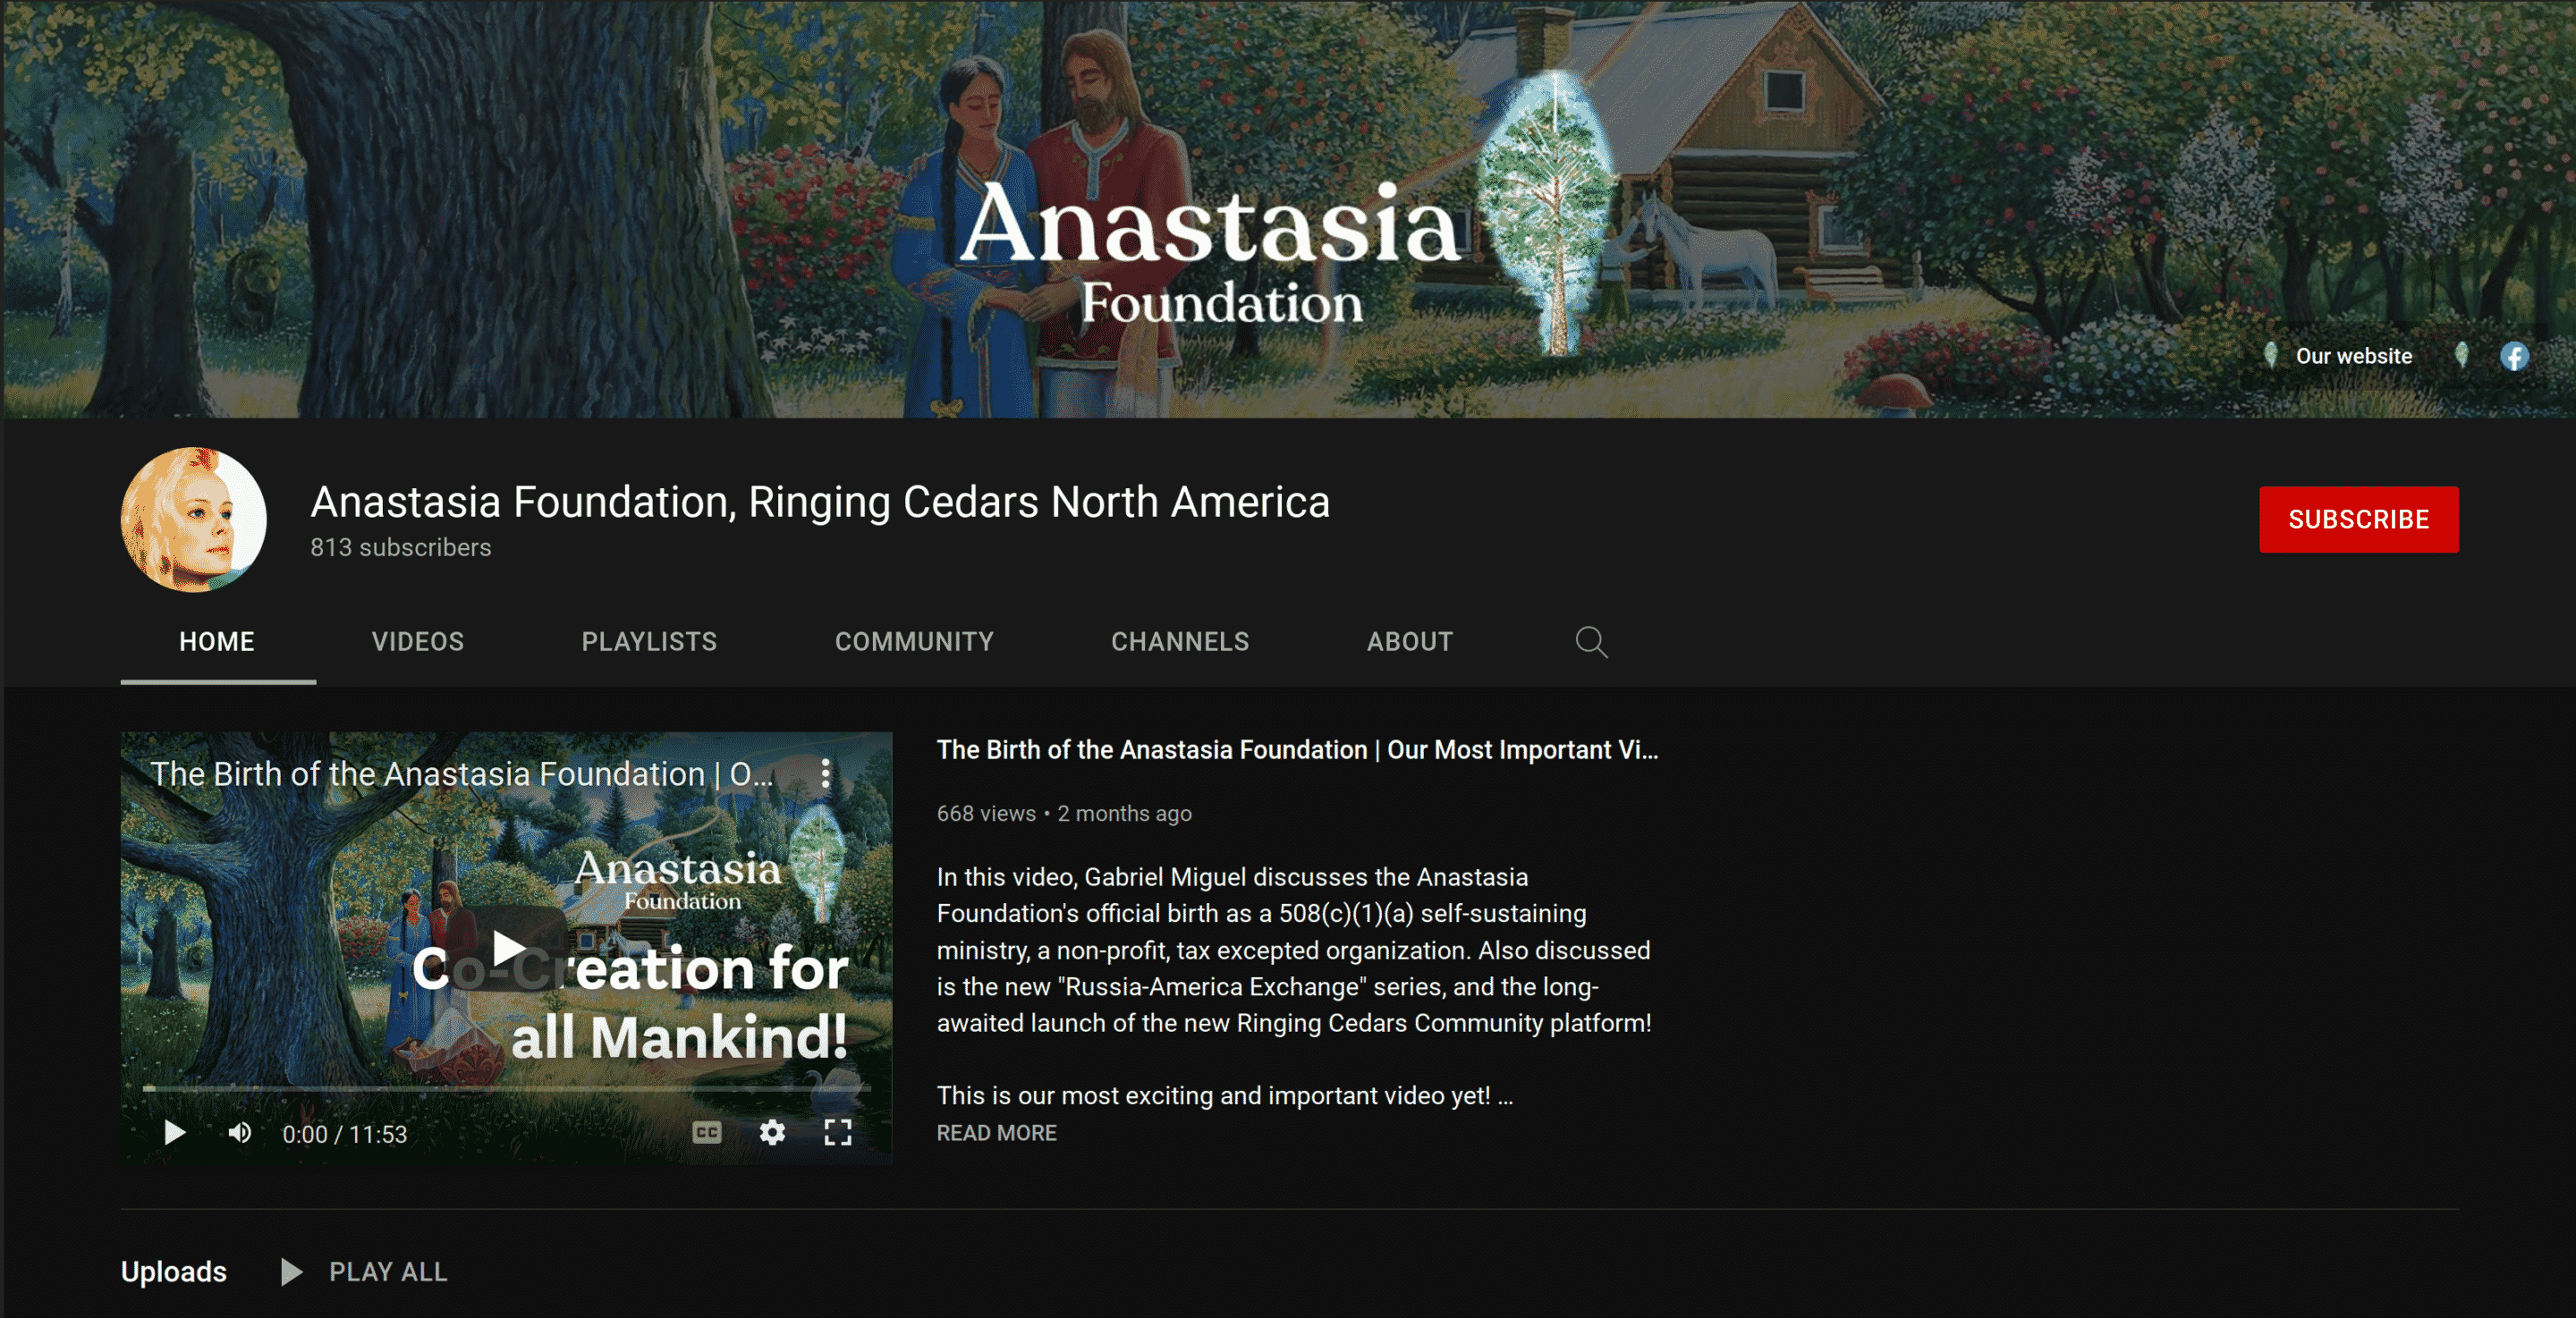Click the 813 subscribers text
Image resolution: width=2576 pixels, height=1318 pixels.
click(401, 548)
